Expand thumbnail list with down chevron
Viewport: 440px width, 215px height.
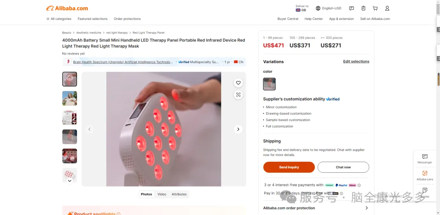pyautogui.click(x=70, y=181)
